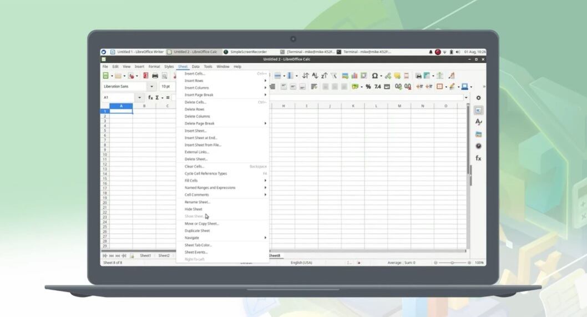The width and height of the screenshot is (587, 317).
Task: Adjust the zoom slider in status bar
Action: [x=452, y=263]
